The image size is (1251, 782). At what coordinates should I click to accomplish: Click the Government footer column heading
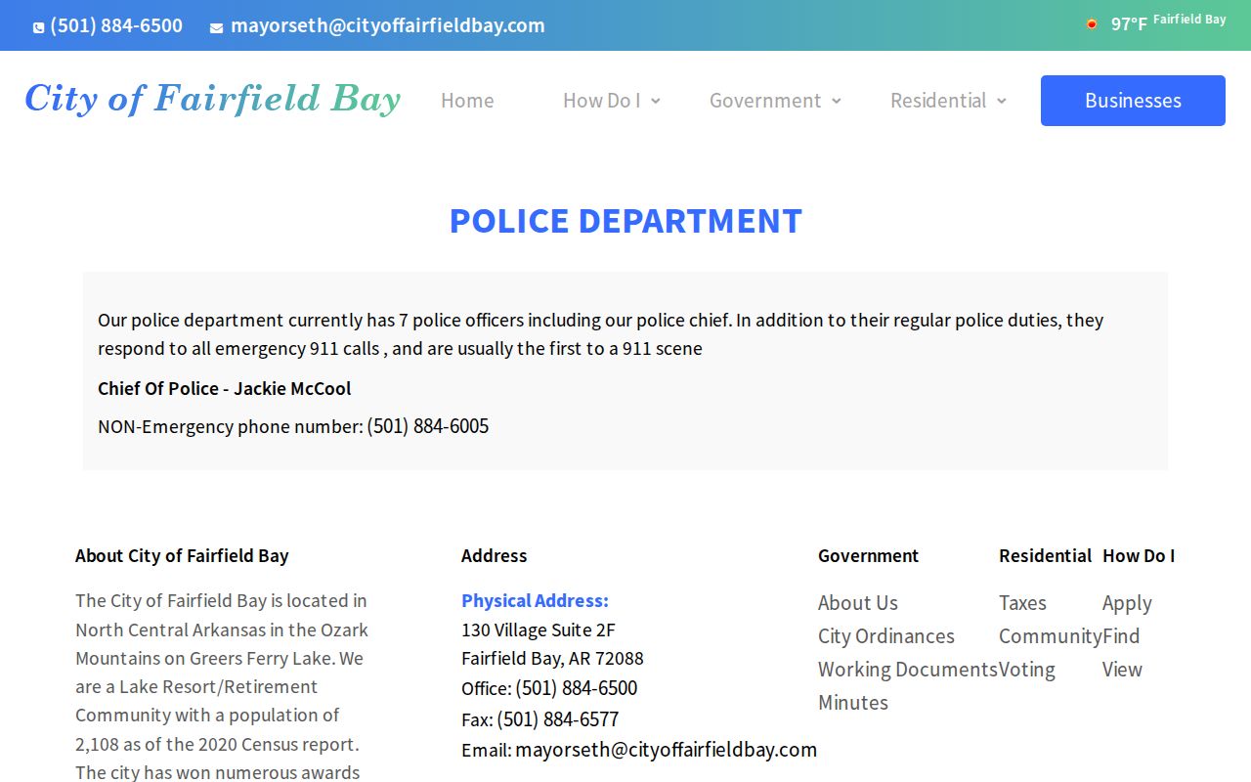(x=869, y=555)
